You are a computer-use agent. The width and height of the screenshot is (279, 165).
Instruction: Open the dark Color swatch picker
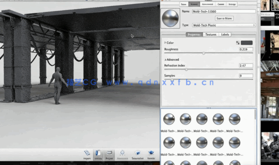tap(247, 43)
